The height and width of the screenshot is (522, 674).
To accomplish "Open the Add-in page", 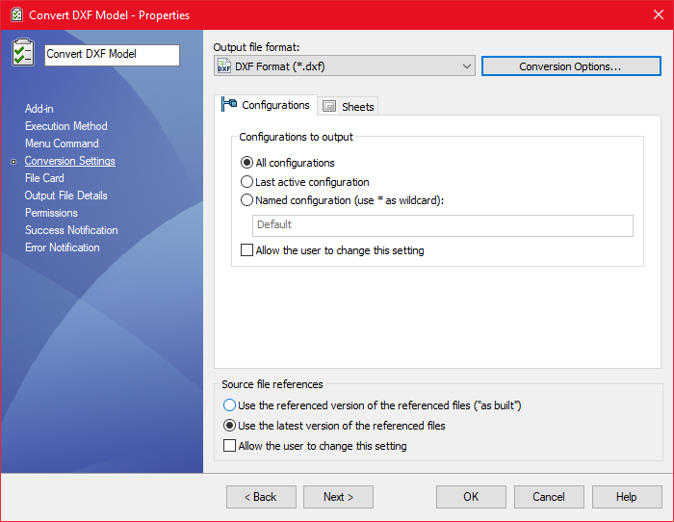I will 39,109.
